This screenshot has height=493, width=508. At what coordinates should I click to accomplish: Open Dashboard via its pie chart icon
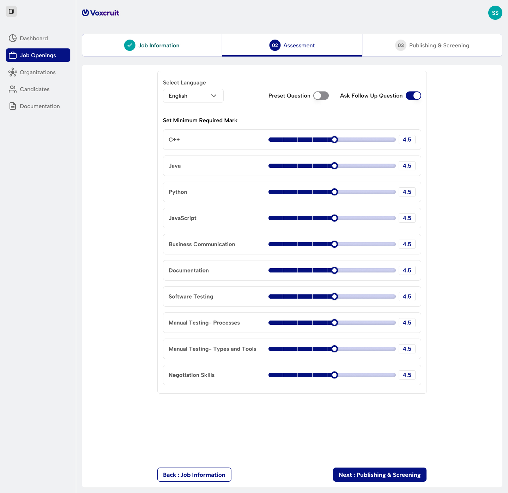(13, 38)
